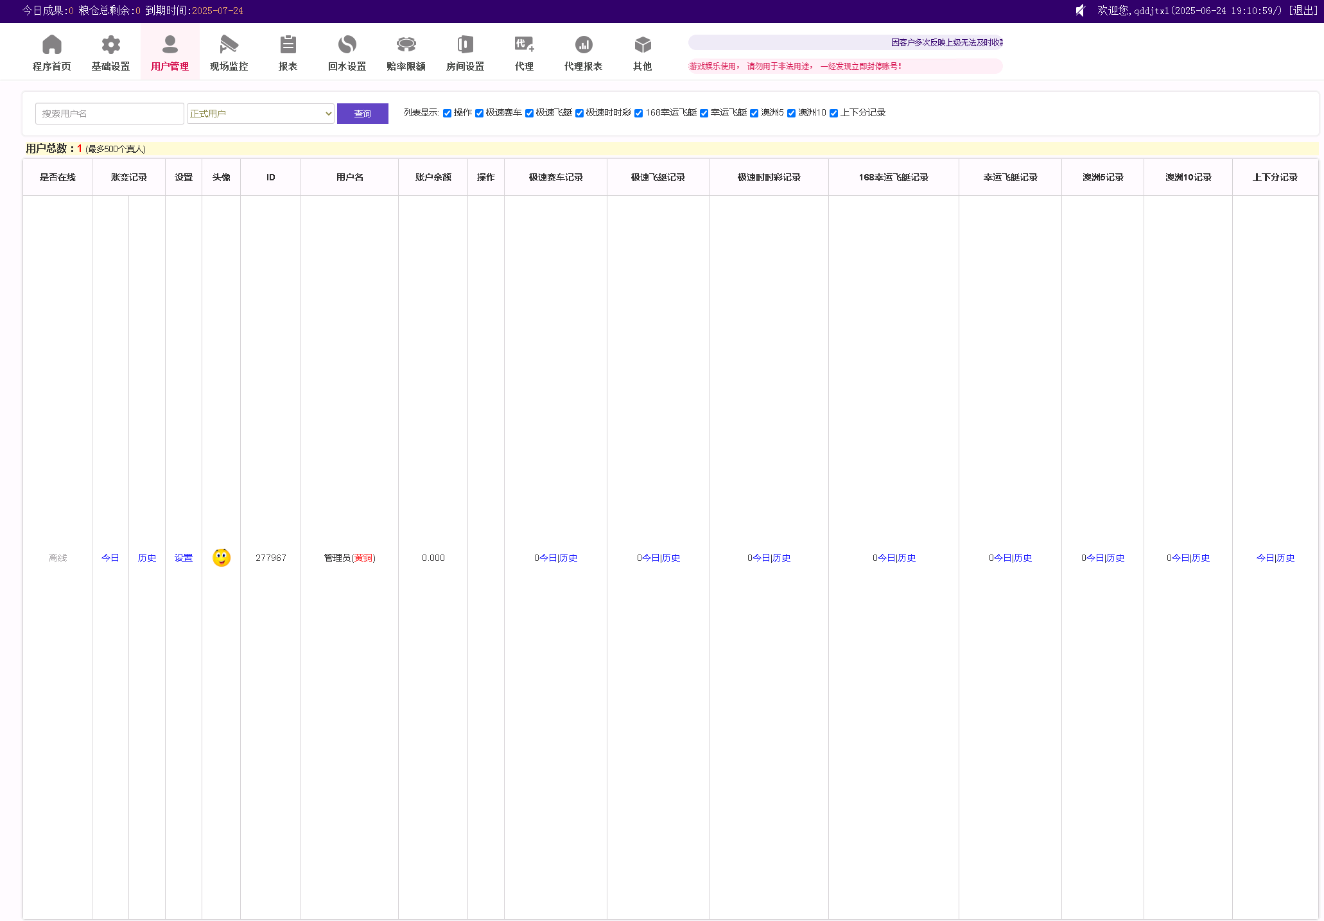1324x921 pixels.
Task: Open 设置 link for user 277967
Action: pyautogui.click(x=184, y=558)
